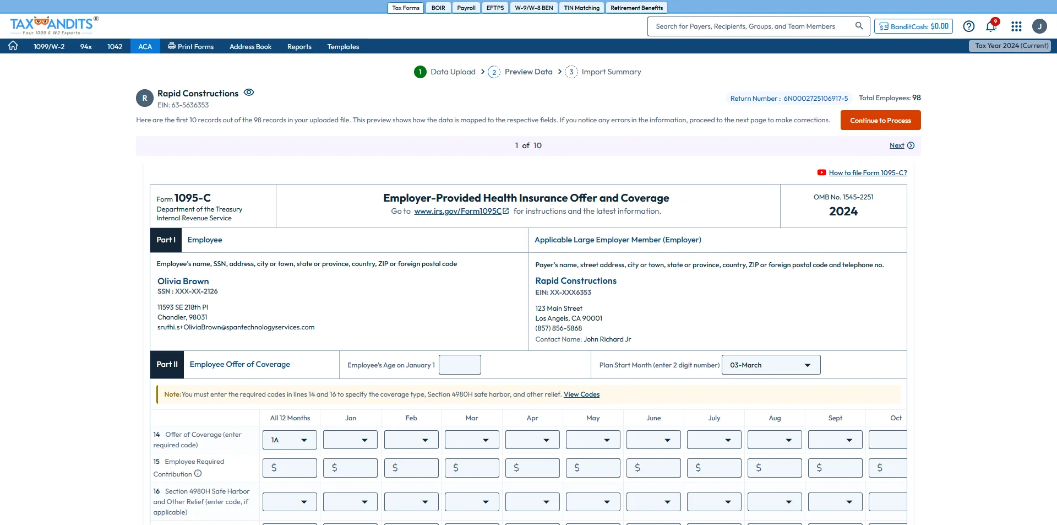Focus the search payers input field
This screenshot has height=525, width=1057.
click(x=751, y=26)
